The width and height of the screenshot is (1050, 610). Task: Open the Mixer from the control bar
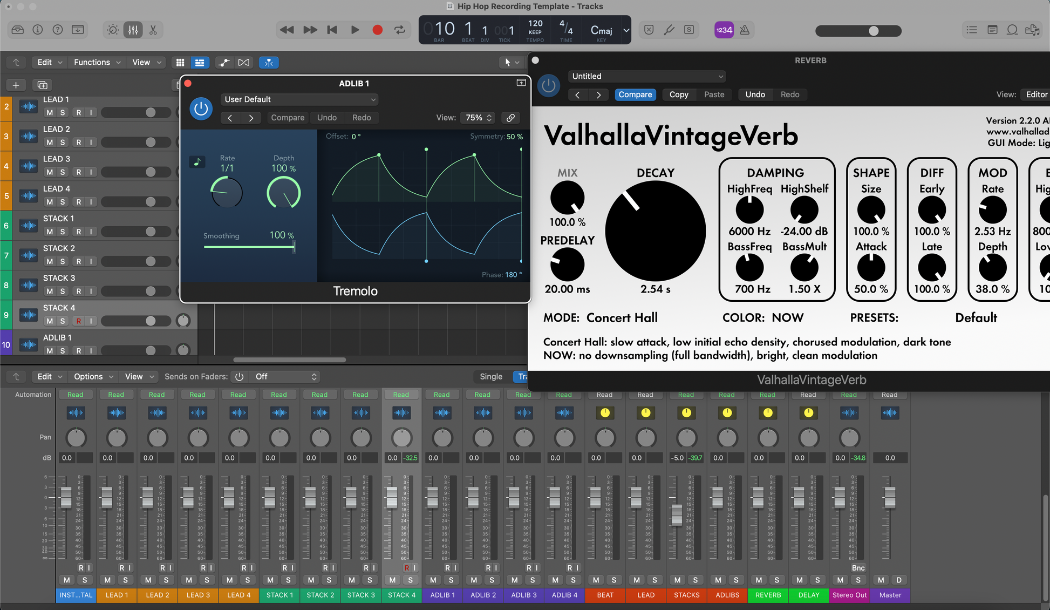click(133, 30)
